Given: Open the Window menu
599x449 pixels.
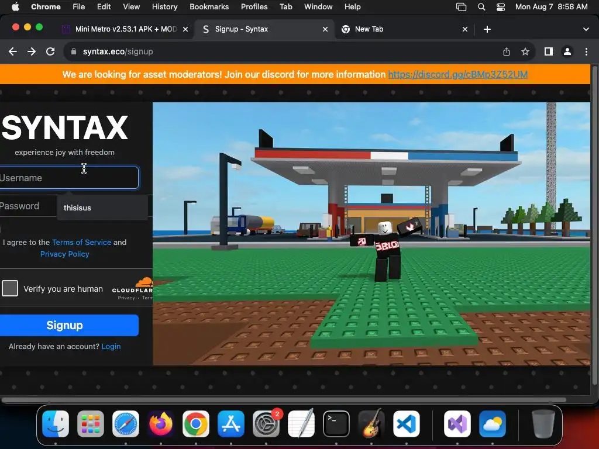Looking at the screenshot, I should pos(318,7).
